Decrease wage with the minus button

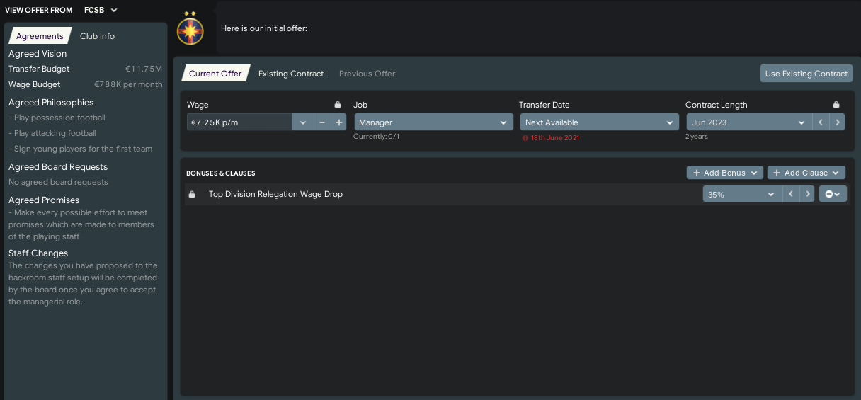click(321, 122)
